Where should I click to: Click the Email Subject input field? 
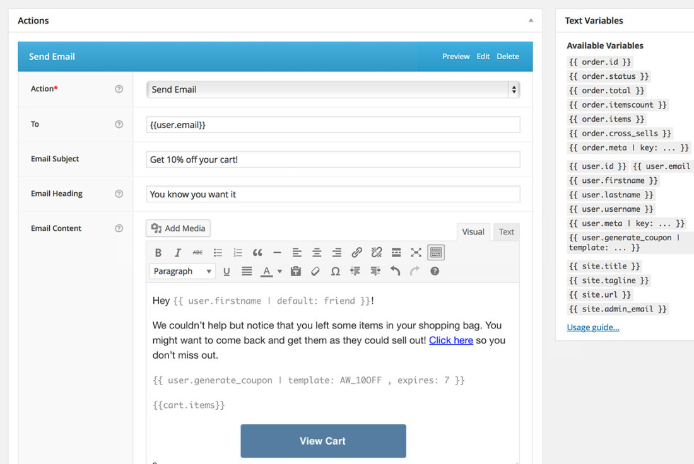333,159
